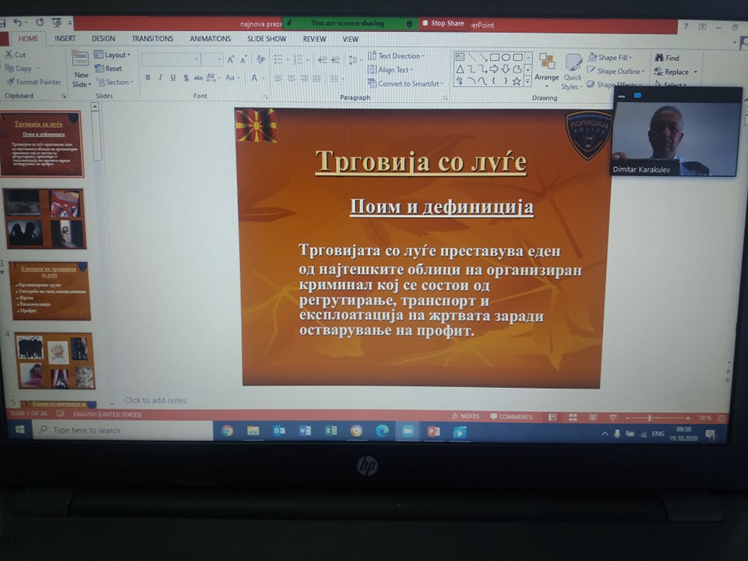Viewport: 748px width, 561px height.
Task: Toggle Italic formatting
Action: click(x=161, y=78)
